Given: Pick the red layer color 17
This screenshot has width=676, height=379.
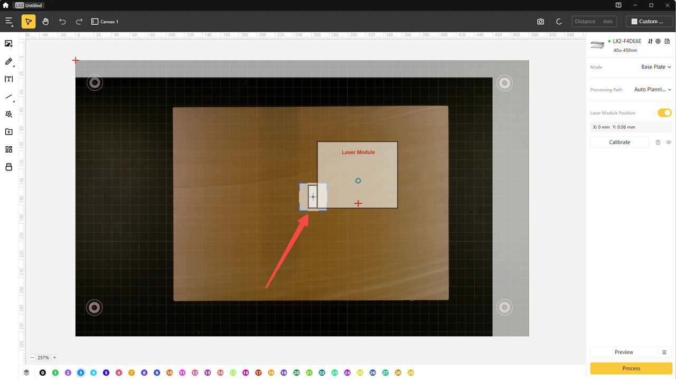Looking at the screenshot, I should pos(258,373).
